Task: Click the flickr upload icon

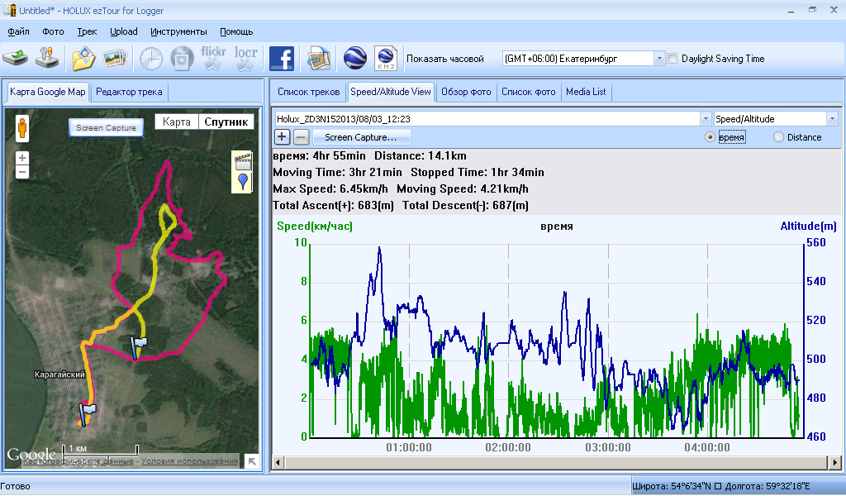Action: [213, 59]
